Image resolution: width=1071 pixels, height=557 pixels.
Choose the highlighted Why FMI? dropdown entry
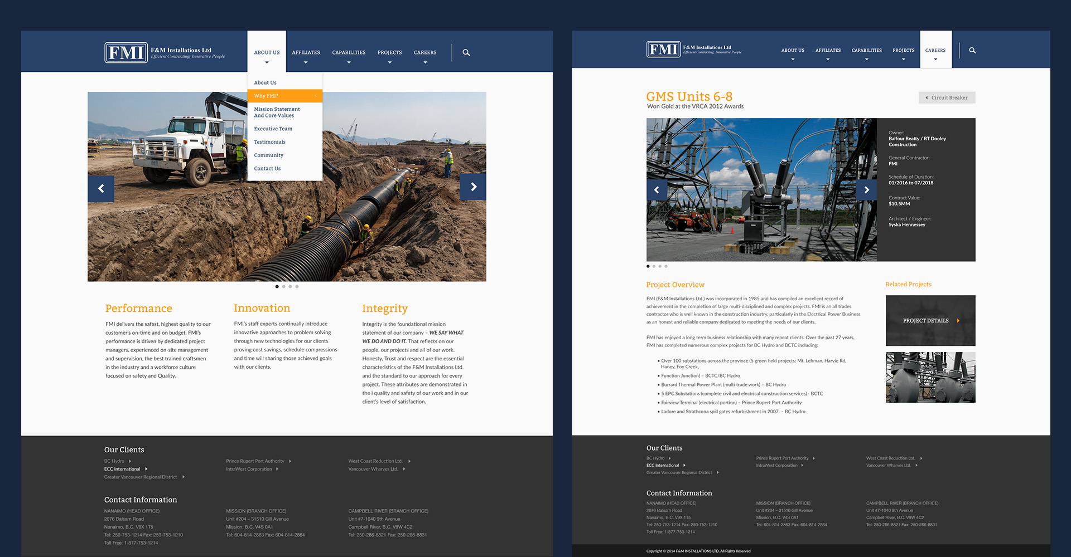[x=285, y=96]
